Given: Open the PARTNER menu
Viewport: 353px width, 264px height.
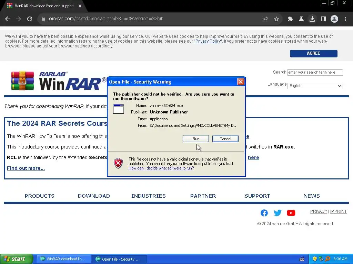Looking at the screenshot, I should [x=203, y=196].
